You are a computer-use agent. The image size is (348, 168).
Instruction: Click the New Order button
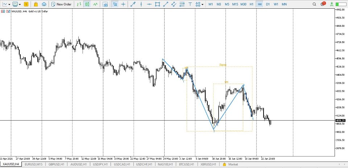[x=62, y=4]
